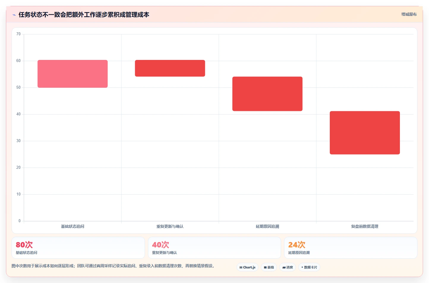
Task: Click the 增减瀑布 label in header
Action: coord(409,14)
